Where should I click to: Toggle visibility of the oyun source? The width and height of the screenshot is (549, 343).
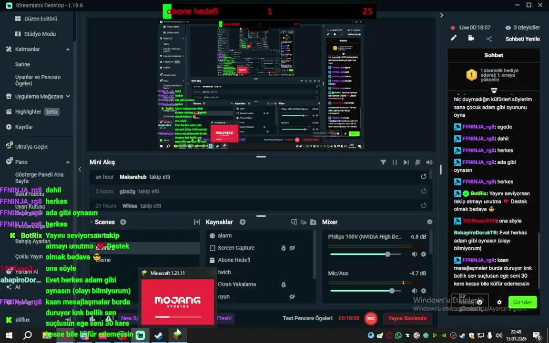click(292, 297)
